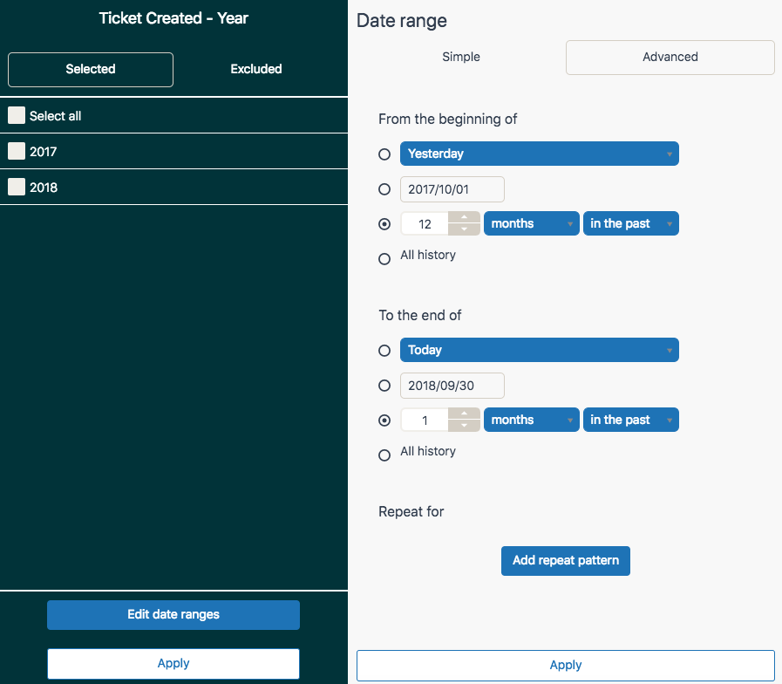Select the Yesterday radio button
Screen dimensions: 782x684
[384, 154]
